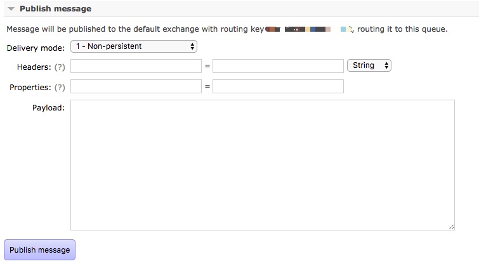This screenshot has height=266, width=479.
Task: Click the Properties (?) help icon
Action: point(60,88)
